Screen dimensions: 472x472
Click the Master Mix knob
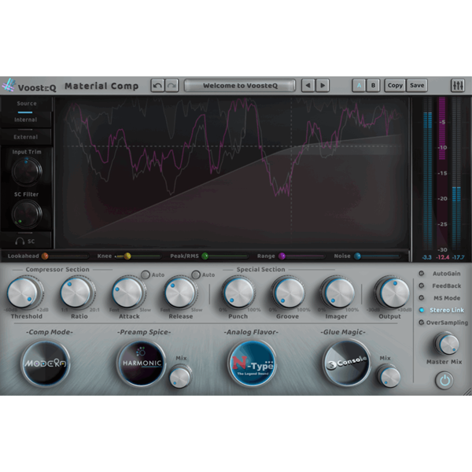447,344
